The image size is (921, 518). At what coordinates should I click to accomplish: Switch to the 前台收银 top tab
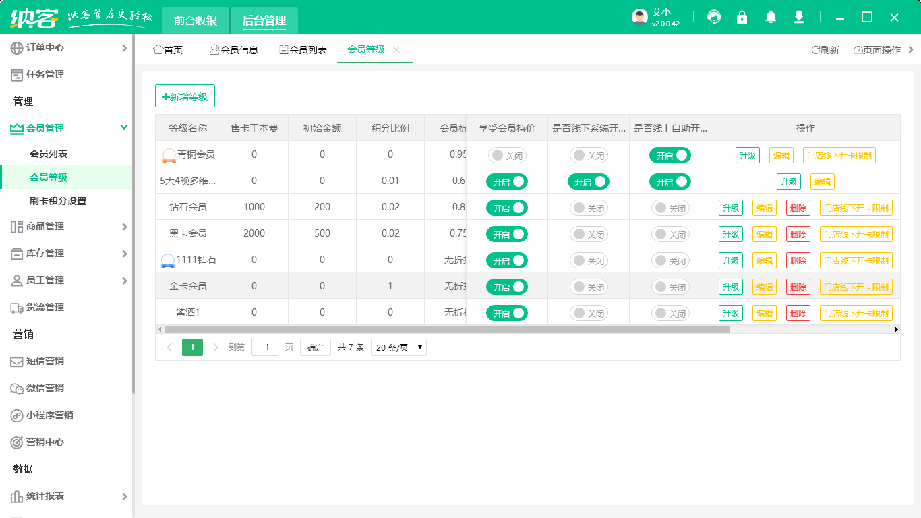click(196, 20)
